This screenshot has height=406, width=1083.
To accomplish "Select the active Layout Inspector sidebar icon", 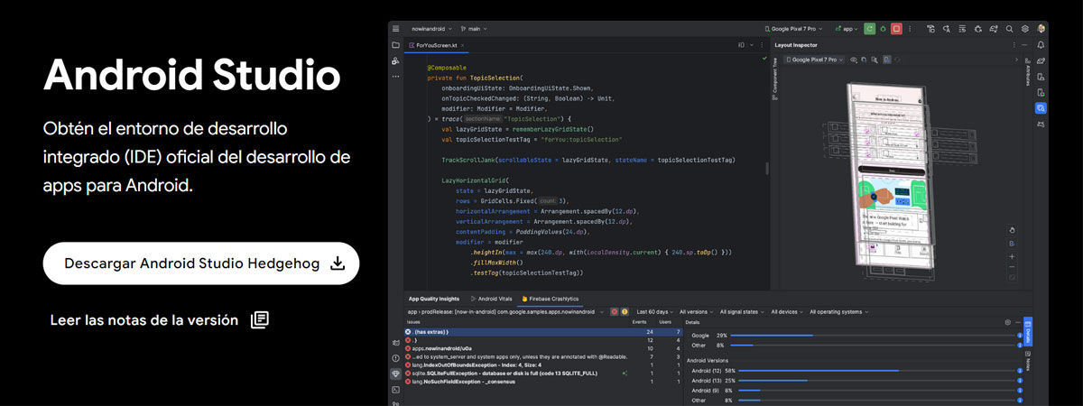I will click(x=1041, y=107).
